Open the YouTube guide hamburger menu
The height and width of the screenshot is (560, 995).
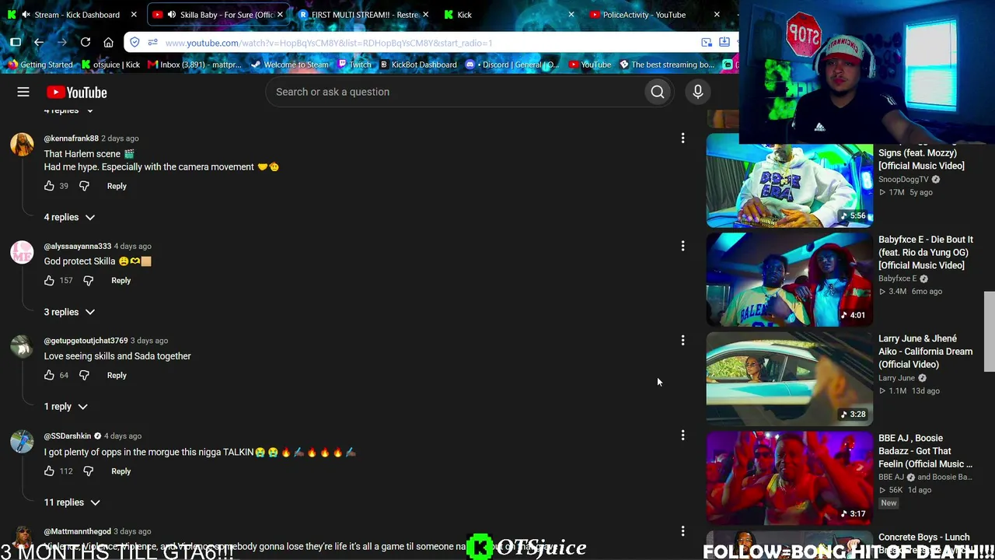[x=23, y=92]
